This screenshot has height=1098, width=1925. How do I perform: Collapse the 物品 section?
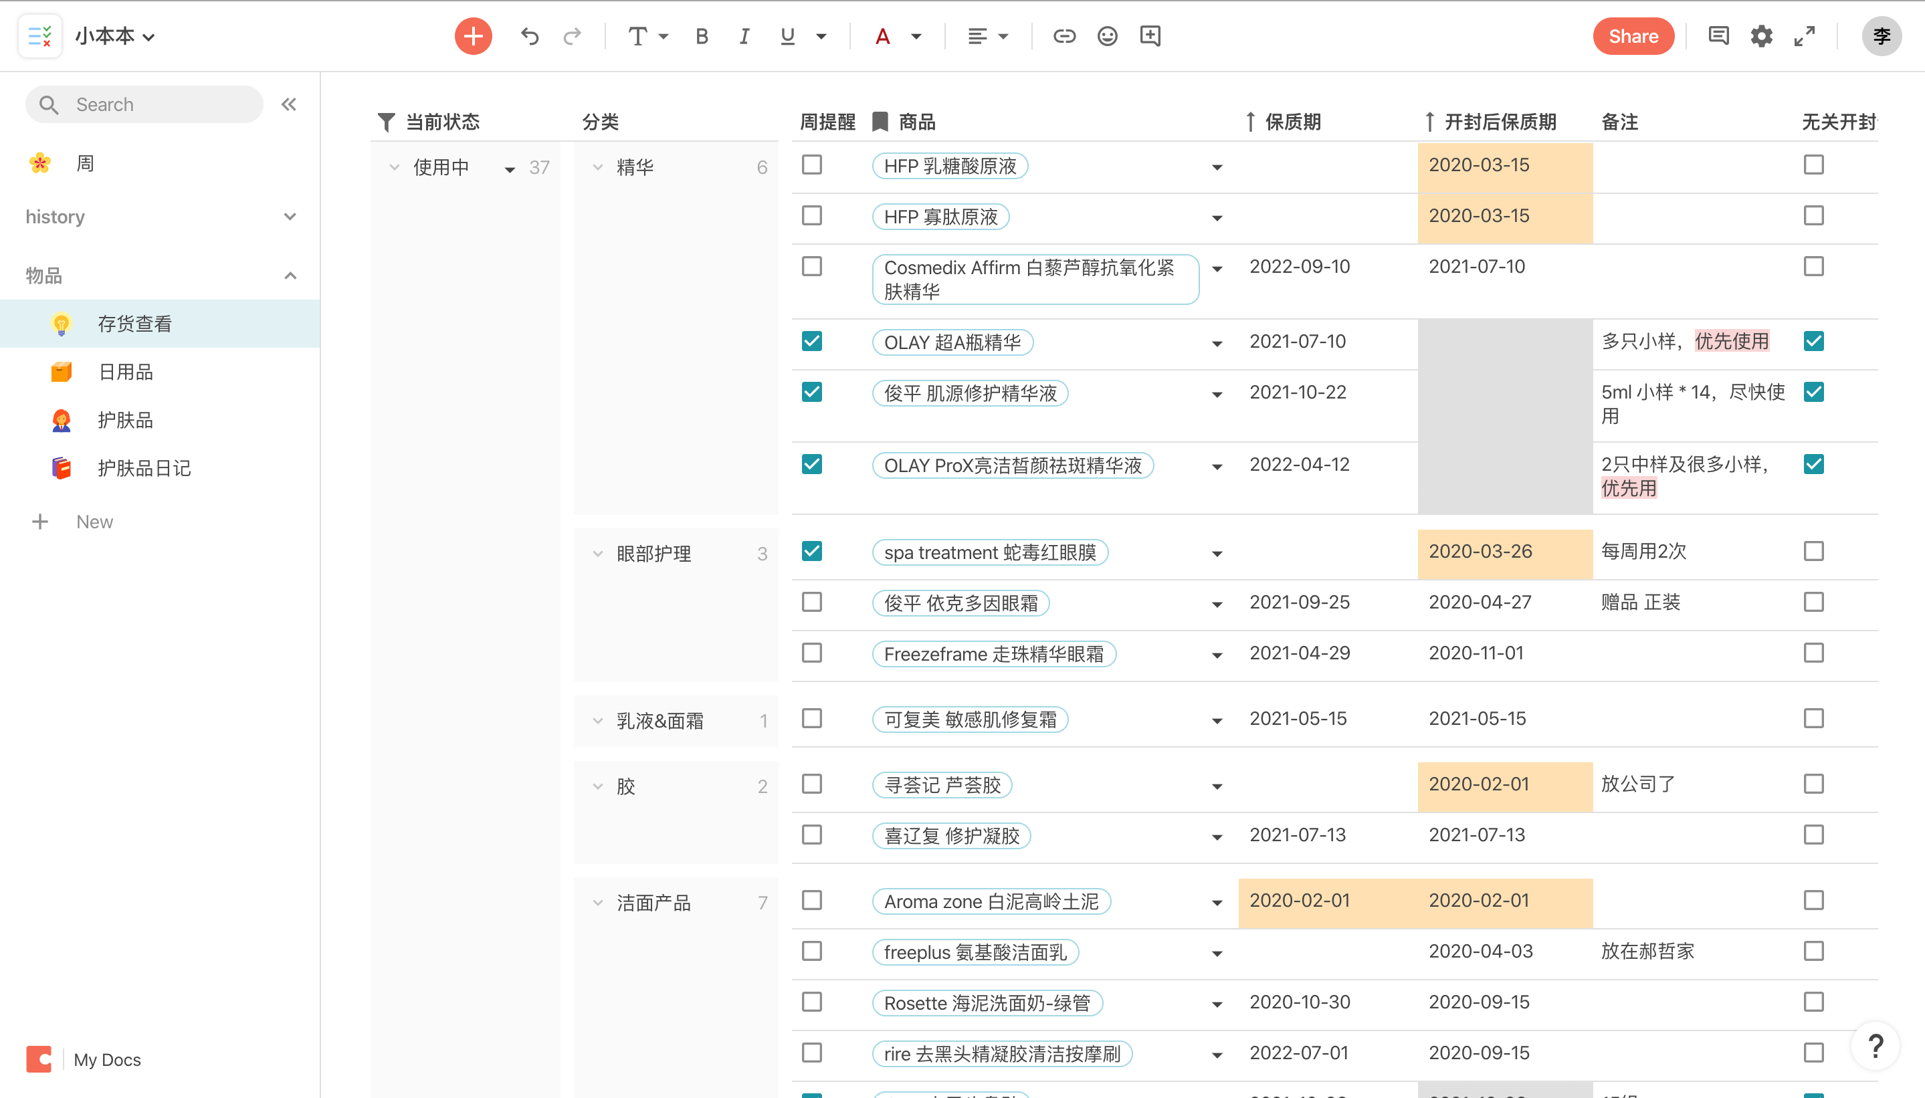click(290, 276)
